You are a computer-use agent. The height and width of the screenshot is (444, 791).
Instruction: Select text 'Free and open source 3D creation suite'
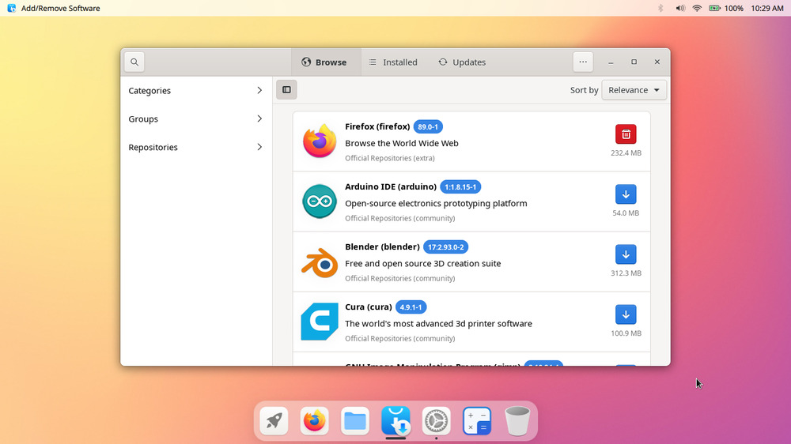click(422, 263)
